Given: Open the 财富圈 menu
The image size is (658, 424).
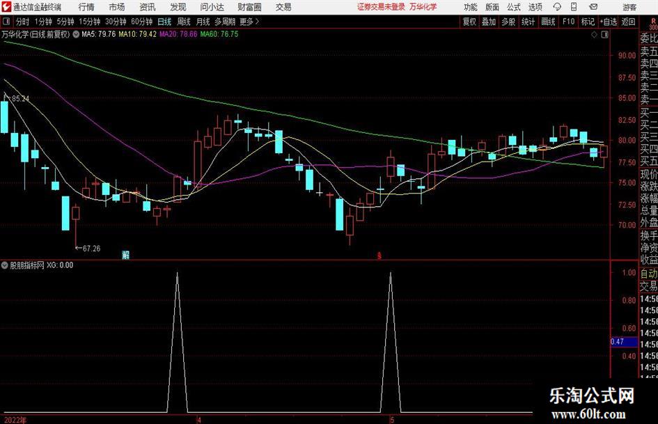Looking at the screenshot, I should (x=249, y=7).
